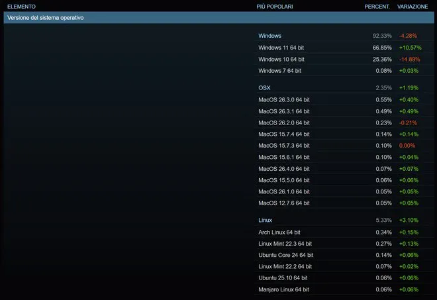Click the 0.34% Arch Linux percentage
Viewport: 437px width, 300px height.
click(383, 232)
